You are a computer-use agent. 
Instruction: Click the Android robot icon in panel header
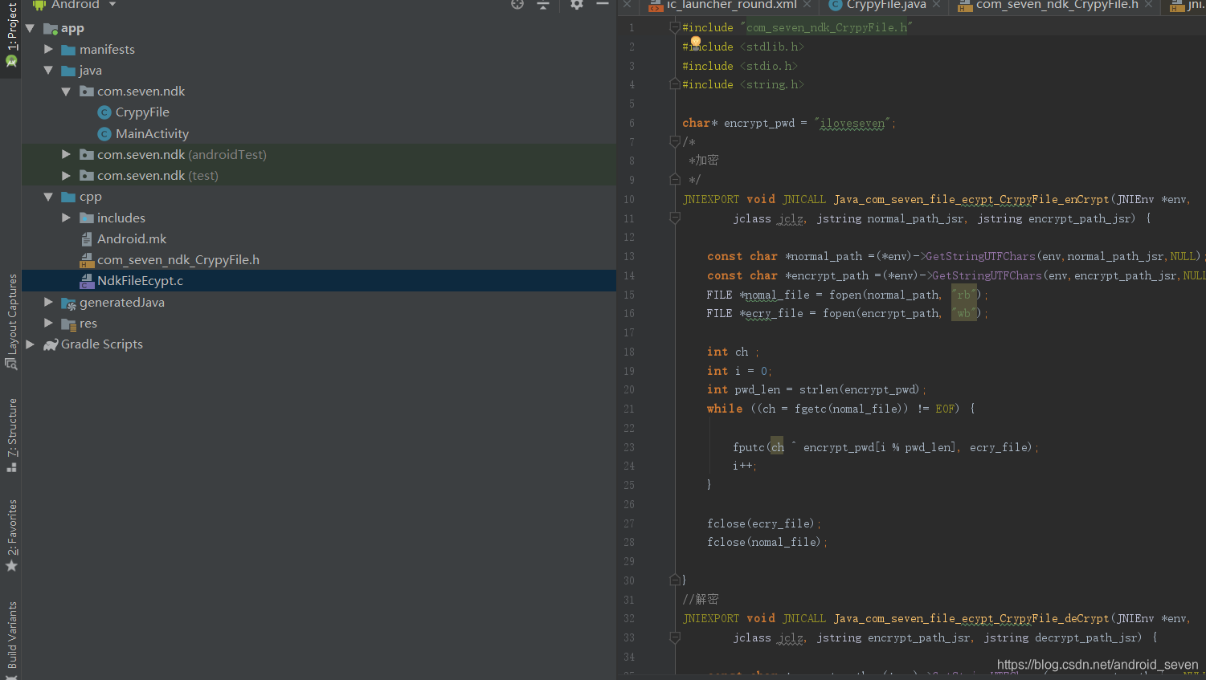click(39, 5)
